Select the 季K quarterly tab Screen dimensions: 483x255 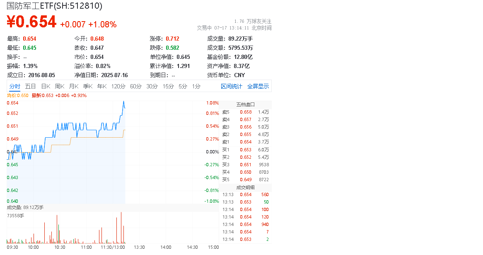(88, 86)
